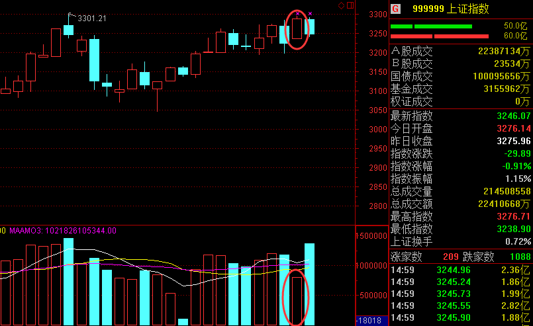Click the 指数涨跌 value -29.89
Screen dimensions: 533x326
coord(517,154)
